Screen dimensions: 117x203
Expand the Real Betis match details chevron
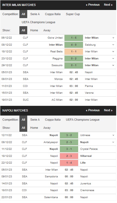pyautogui.click(x=113, y=52)
